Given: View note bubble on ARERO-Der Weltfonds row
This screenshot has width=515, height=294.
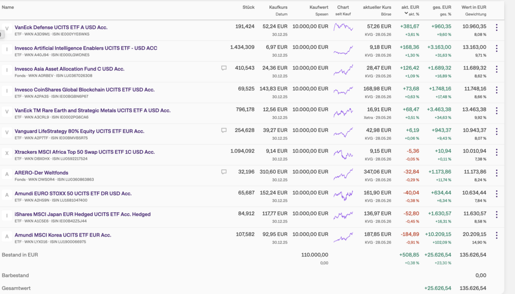Looking at the screenshot, I should (x=224, y=172).
